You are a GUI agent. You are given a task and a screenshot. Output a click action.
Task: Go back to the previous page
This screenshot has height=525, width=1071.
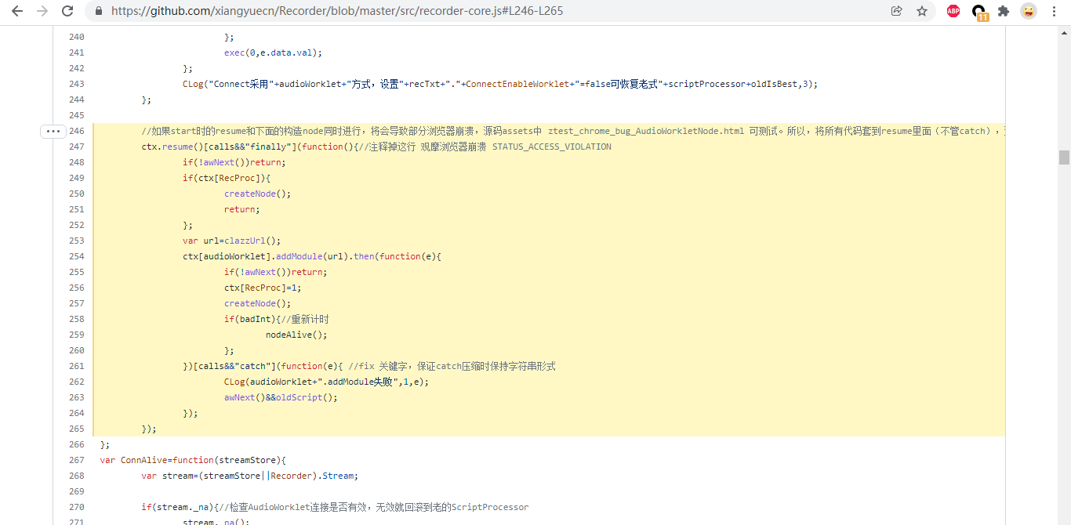point(17,11)
